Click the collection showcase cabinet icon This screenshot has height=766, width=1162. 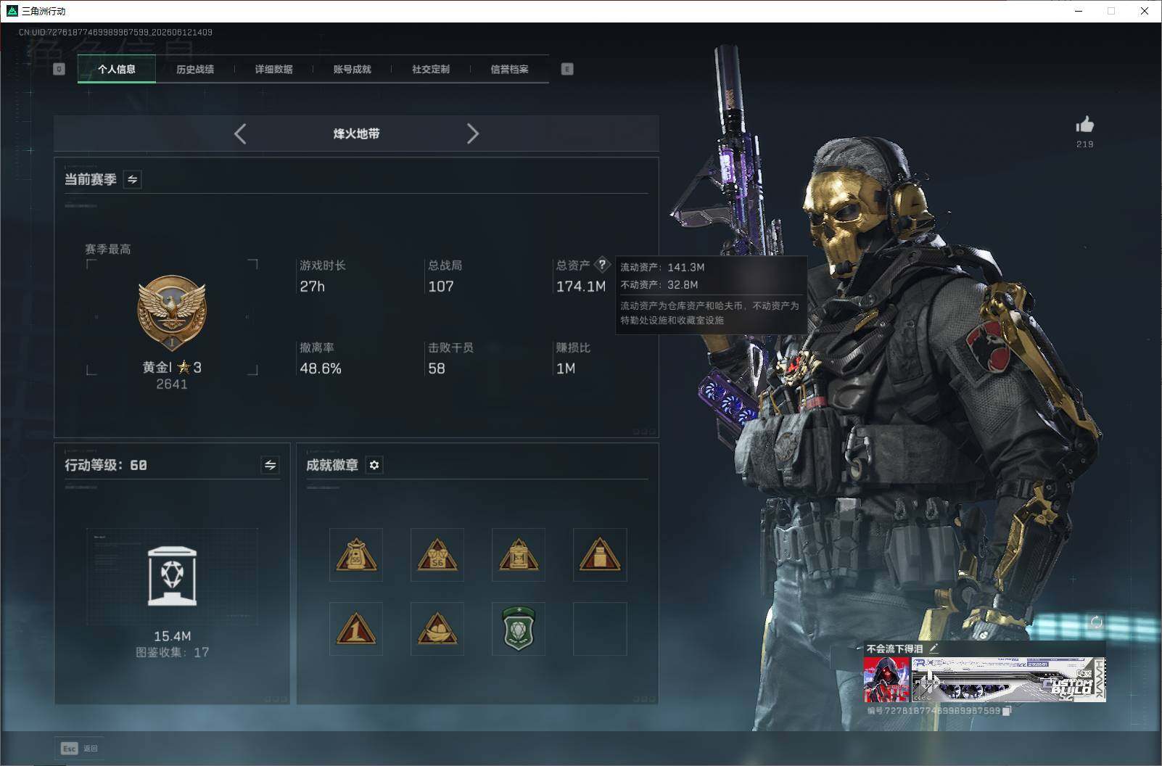coord(172,576)
